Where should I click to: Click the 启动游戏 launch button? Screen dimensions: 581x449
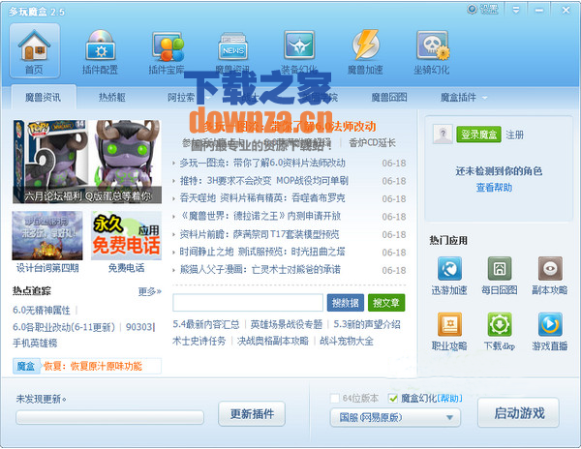point(519,413)
